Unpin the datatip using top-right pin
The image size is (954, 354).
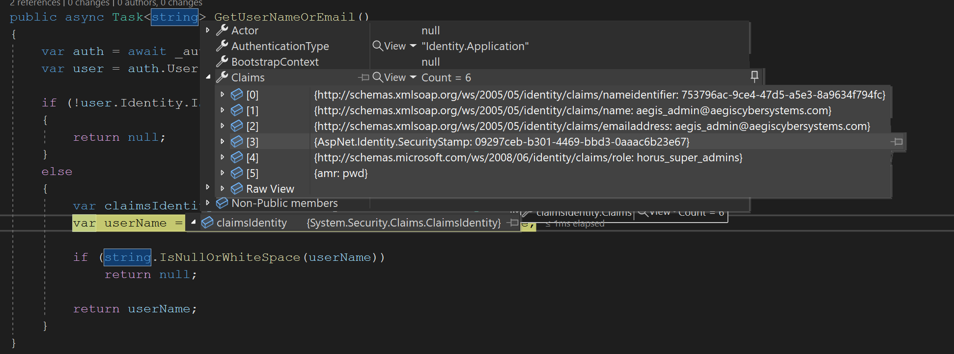pyautogui.click(x=755, y=76)
